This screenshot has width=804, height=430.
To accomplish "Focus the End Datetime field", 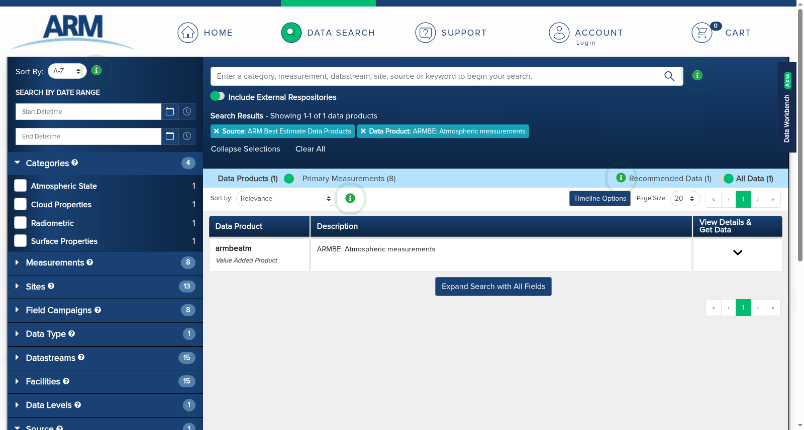I will [x=88, y=136].
